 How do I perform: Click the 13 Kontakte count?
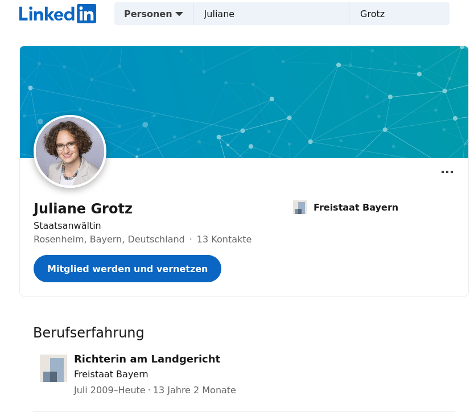pos(224,239)
